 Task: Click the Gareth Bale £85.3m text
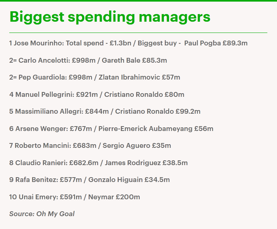point(134,61)
